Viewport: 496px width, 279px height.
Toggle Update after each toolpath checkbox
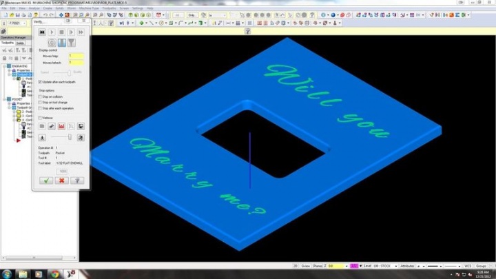point(41,81)
